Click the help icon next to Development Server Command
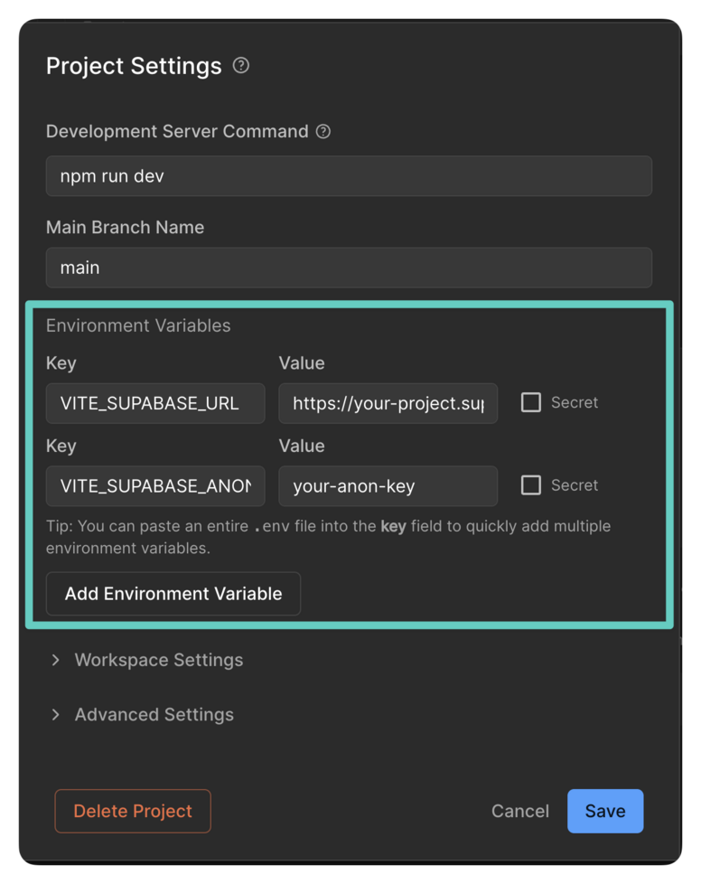The width and height of the screenshot is (701, 884). 323,131
